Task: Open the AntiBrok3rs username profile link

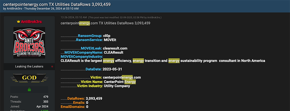Action: click(31, 22)
